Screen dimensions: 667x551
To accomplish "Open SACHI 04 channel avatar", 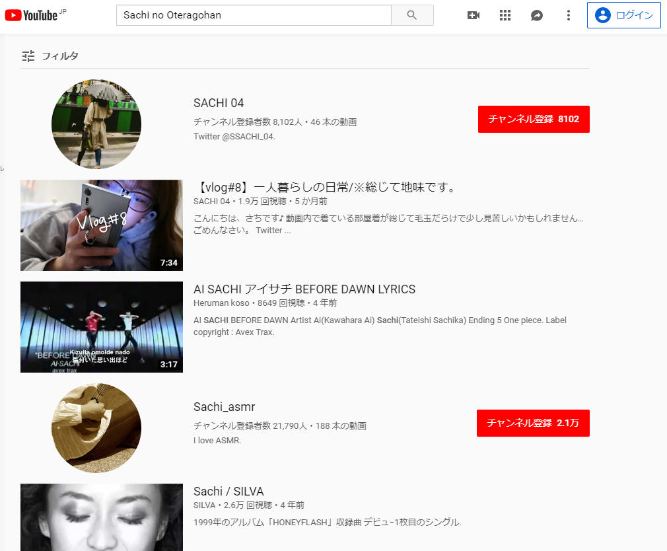I will [96, 124].
